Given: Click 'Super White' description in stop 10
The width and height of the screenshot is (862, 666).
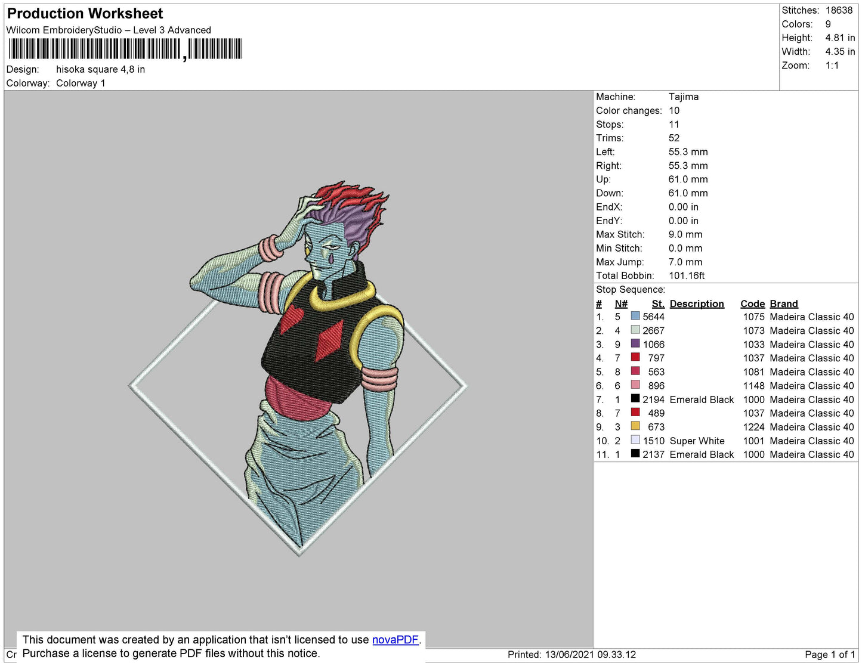Looking at the screenshot, I should coord(697,441).
